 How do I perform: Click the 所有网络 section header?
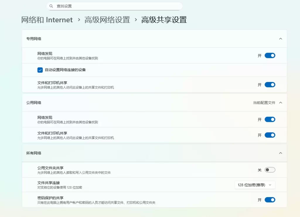pos(32,153)
